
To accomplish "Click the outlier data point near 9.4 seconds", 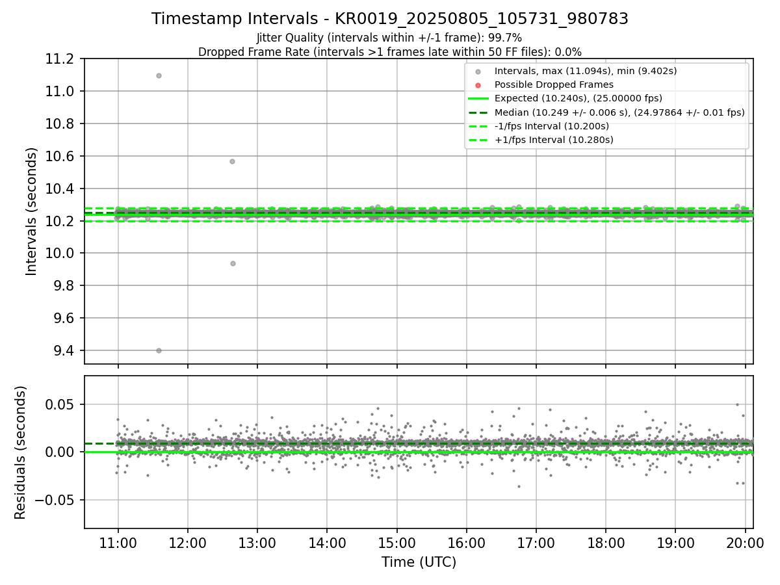I will (x=159, y=350).
